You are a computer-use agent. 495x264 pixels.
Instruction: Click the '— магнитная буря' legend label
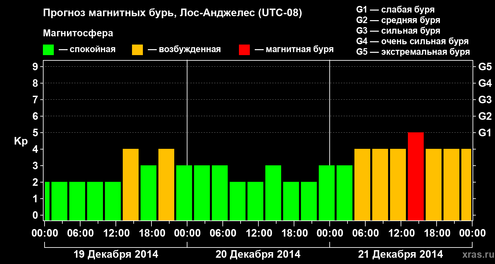click(294, 49)
